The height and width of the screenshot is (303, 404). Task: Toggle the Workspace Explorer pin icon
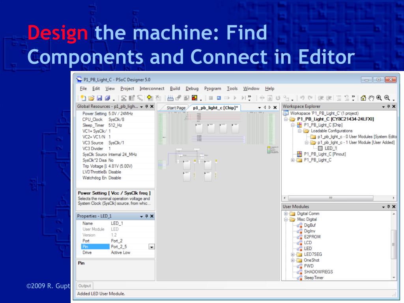point(389,107)
